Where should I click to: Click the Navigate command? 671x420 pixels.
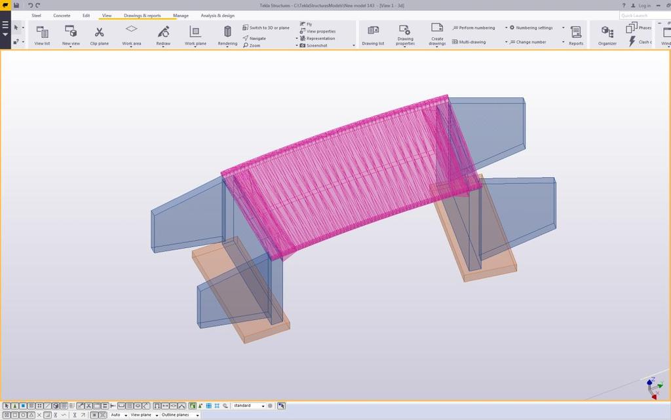(x=254, y=38)
